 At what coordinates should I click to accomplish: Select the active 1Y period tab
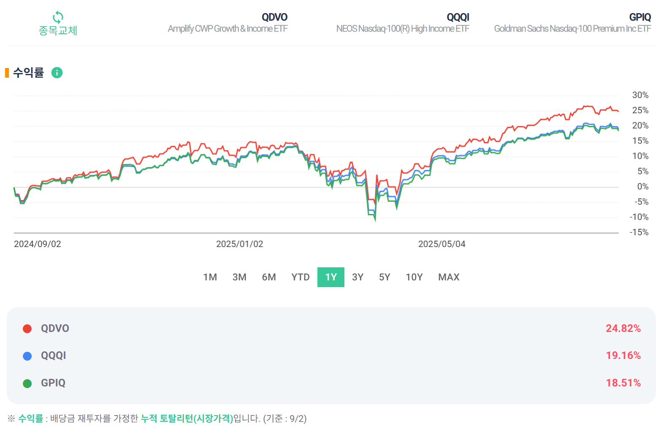click(x=331, y=277)
